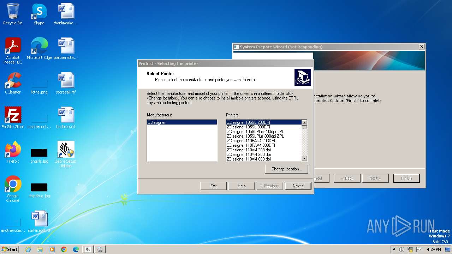The image size is (452, 254).
Task: Select ZDesigner 110PAX4 203DPI printer
Action: coord(264,141)
